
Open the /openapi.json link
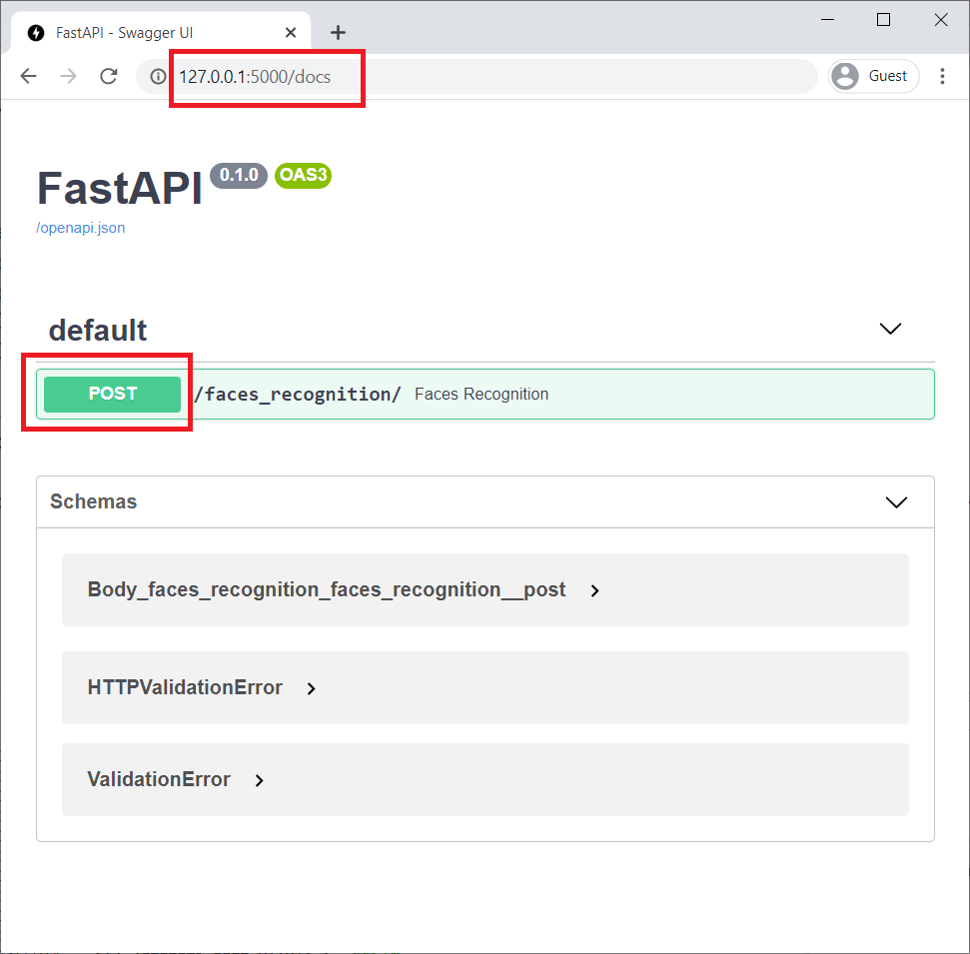[x=80, y=228]
